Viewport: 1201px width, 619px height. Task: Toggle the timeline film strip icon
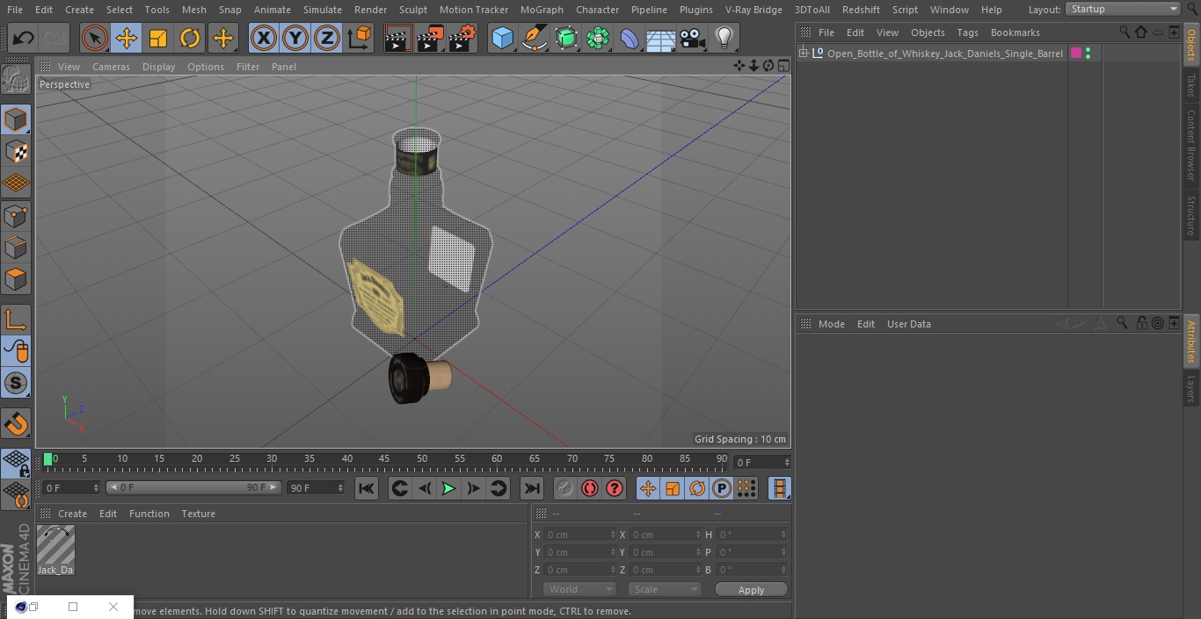coord(779,488)
